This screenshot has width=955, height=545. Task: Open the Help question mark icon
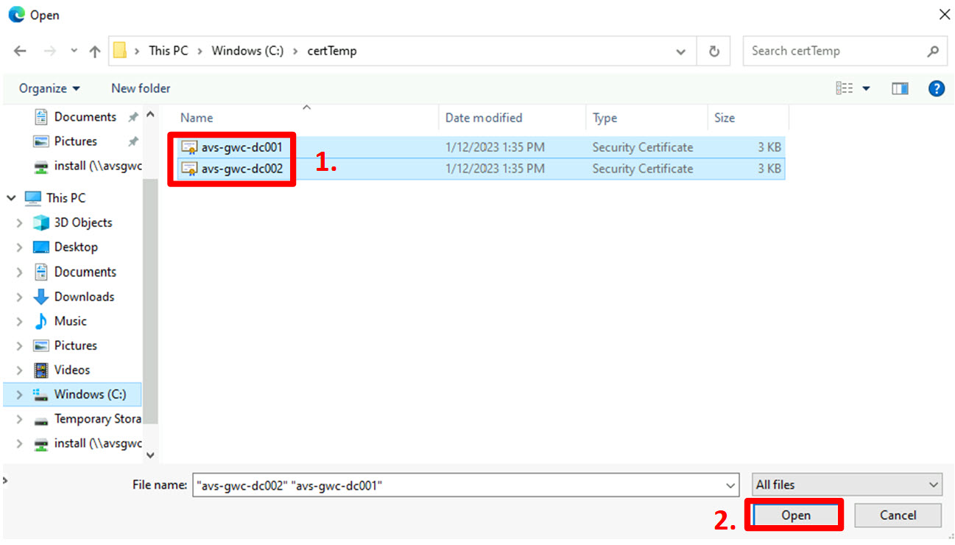pyautogui.click(x=936, y=88)
